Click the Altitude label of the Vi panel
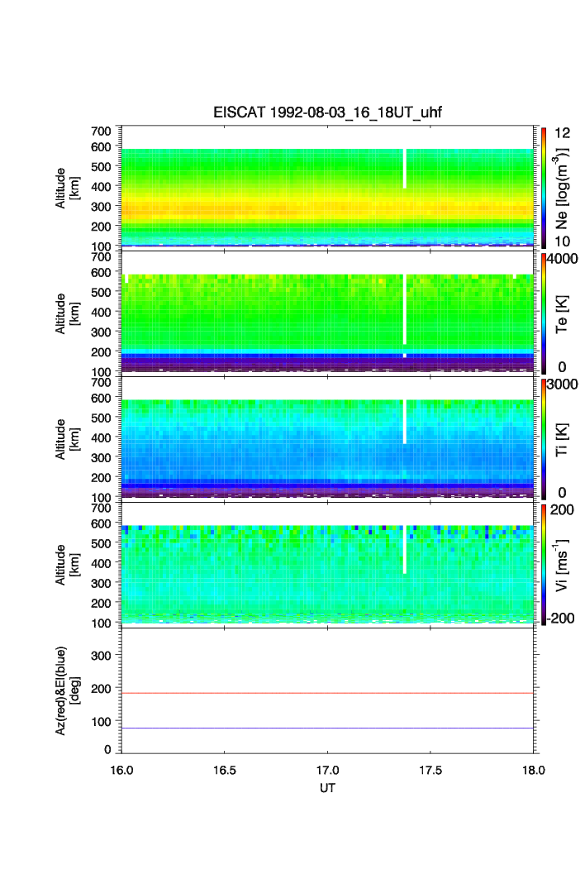 67,565
